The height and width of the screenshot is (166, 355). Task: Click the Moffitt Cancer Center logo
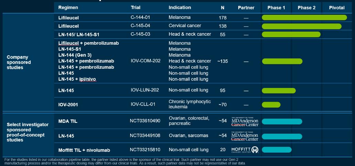(x=245, y=150)
